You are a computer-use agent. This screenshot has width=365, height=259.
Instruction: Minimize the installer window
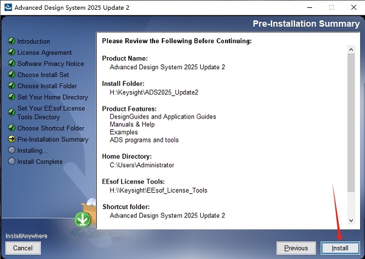click(x=310, y=7)
